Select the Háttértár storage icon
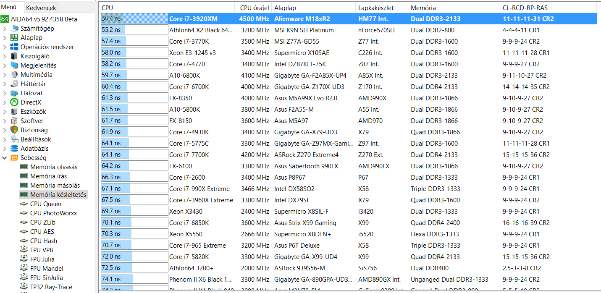 [x=14, y=84]
